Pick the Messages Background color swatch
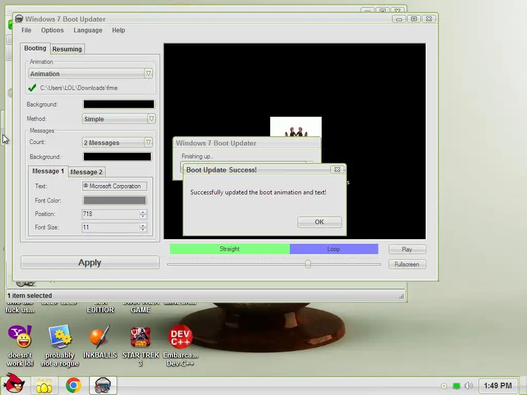527x395 pixels. (x=117, y=156)
